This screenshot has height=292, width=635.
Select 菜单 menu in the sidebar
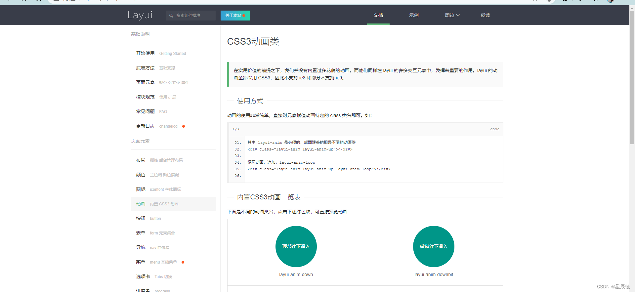click(x=173, y=262)
